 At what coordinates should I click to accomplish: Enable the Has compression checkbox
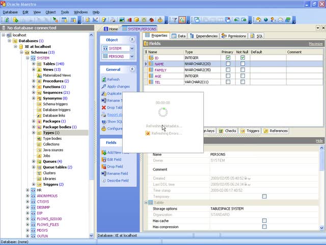coord(264,227)
